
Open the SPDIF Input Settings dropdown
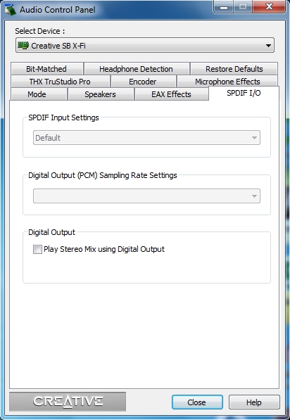(146, 138)
